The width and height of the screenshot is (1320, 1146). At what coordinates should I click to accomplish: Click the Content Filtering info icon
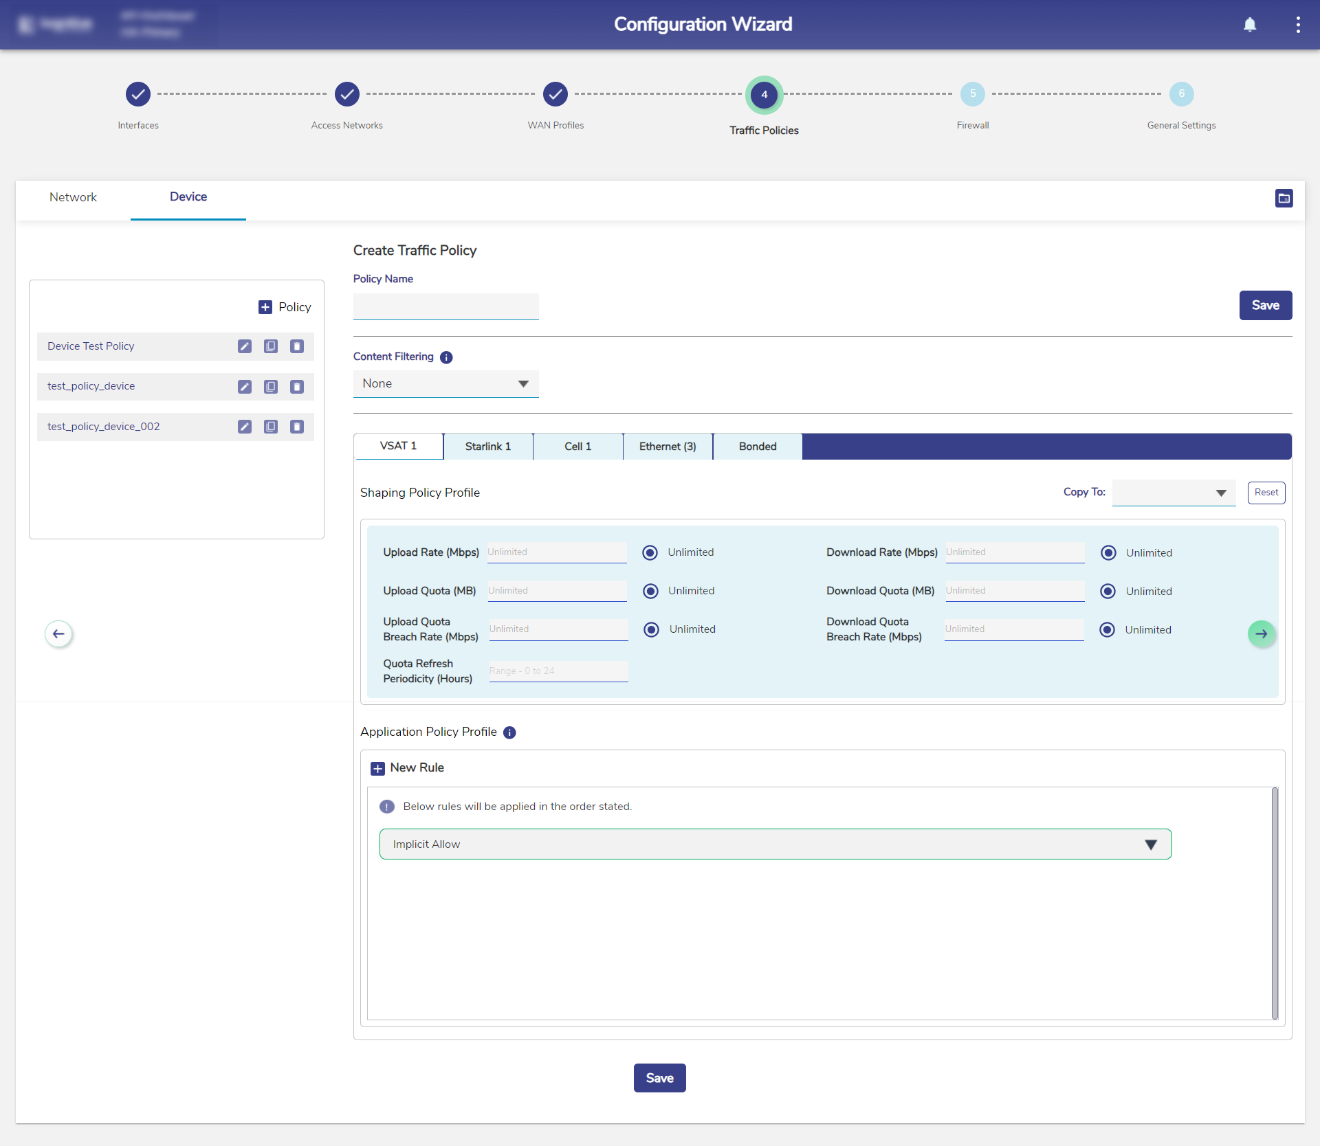tap(446, 357)
